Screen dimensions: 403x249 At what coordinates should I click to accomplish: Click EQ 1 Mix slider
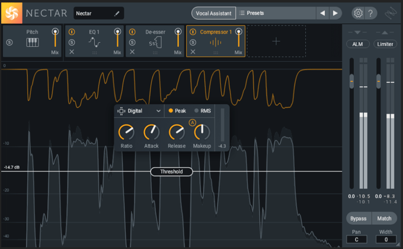click(117, 37)
